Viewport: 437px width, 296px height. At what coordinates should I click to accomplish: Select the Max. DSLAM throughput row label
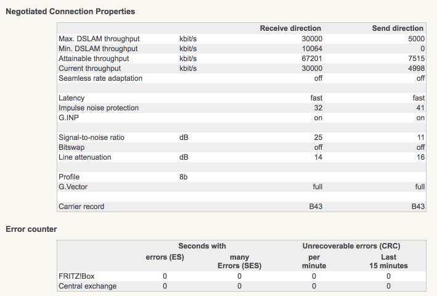pos(99,38)
